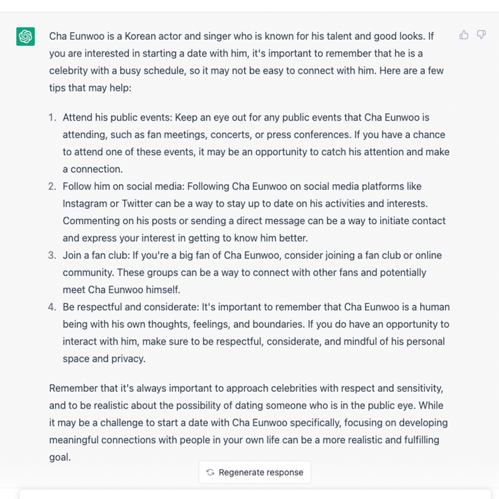Click the list number 4 marker
This screenshot has height=499, width=499.
[x=52, y=307]
